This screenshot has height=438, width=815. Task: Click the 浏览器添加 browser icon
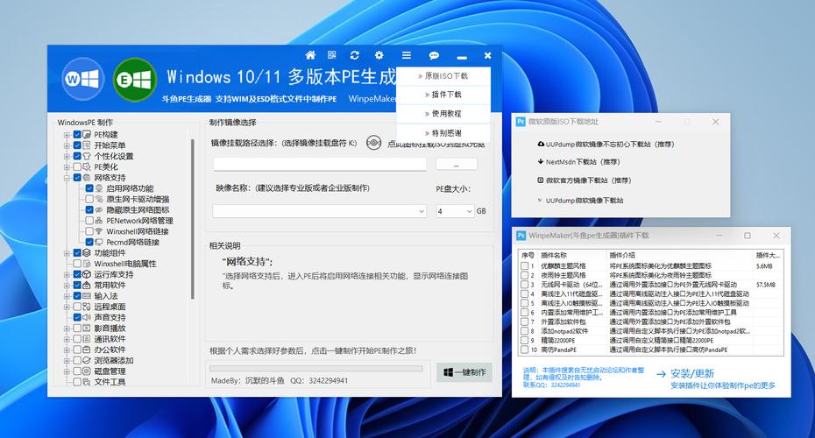pyautogui.click(x=86, y=361)
